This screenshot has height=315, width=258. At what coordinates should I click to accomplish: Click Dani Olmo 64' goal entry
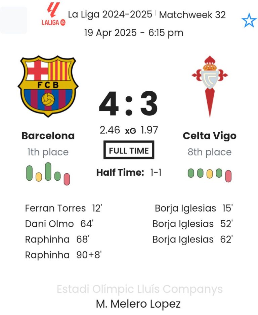pos(59,224)
